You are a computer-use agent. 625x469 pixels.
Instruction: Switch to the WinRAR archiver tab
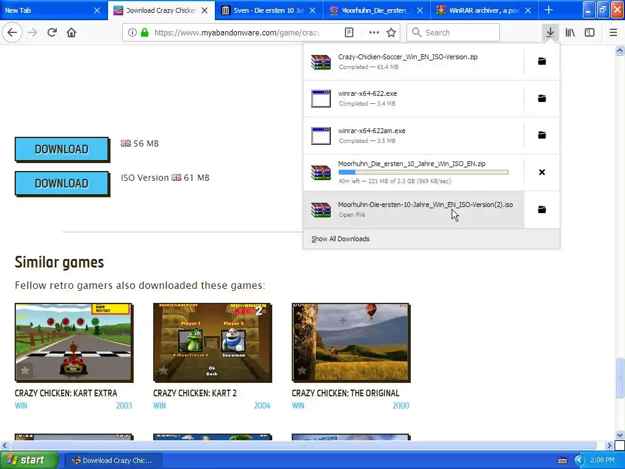(x=484, y=10)
